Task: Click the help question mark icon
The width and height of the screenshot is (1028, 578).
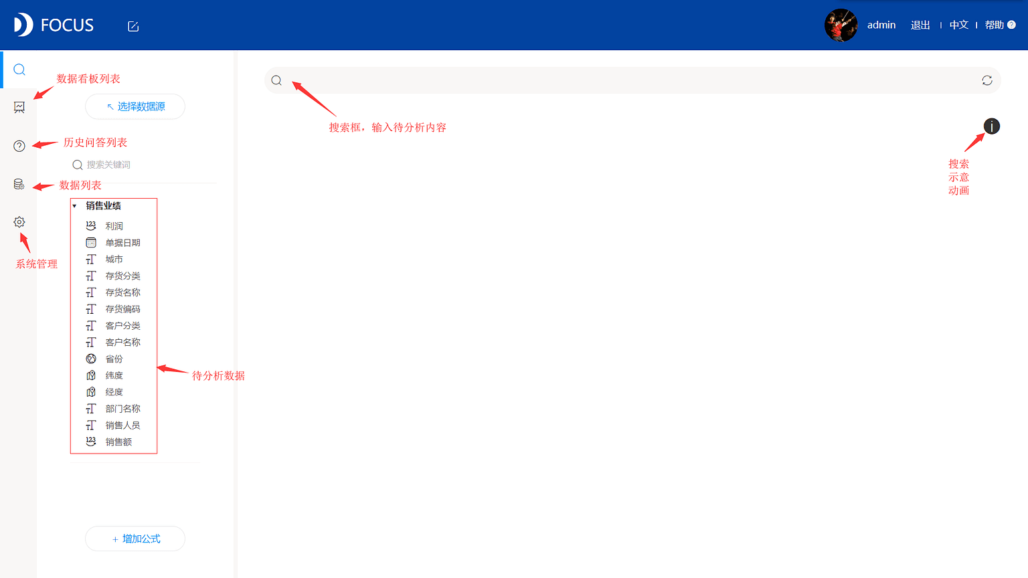Action: coord(1011,25)
